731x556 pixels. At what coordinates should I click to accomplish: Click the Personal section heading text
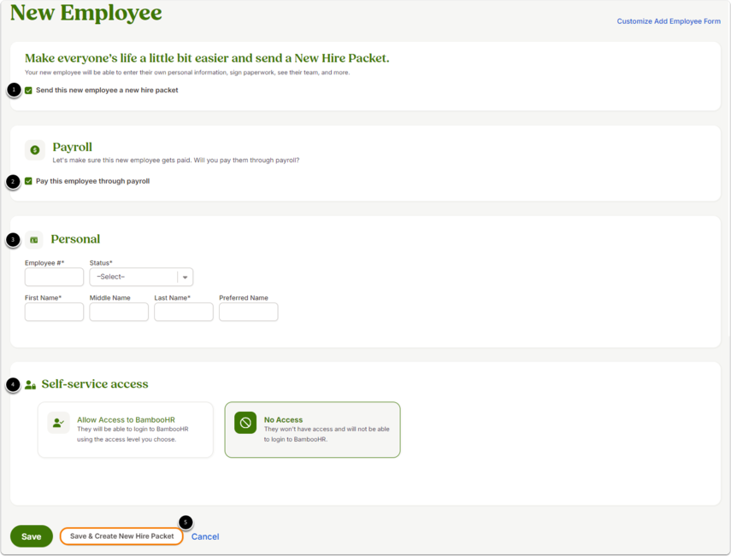point(75,239)
